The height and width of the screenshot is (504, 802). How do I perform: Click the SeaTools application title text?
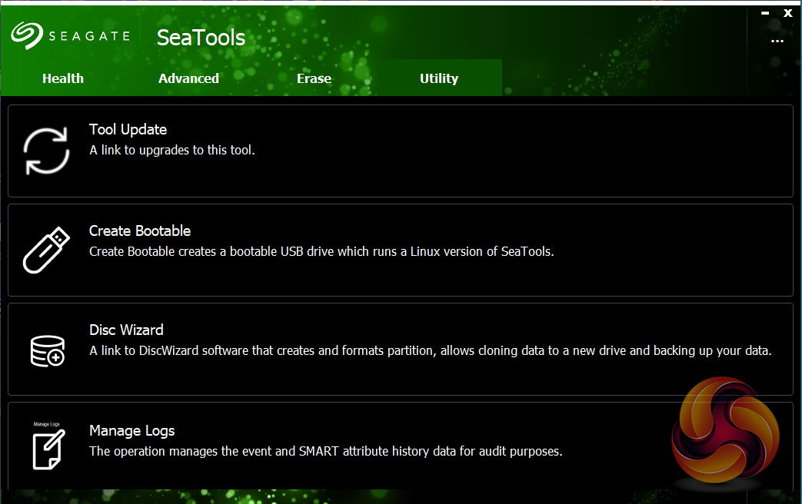[x=201, y=37]
